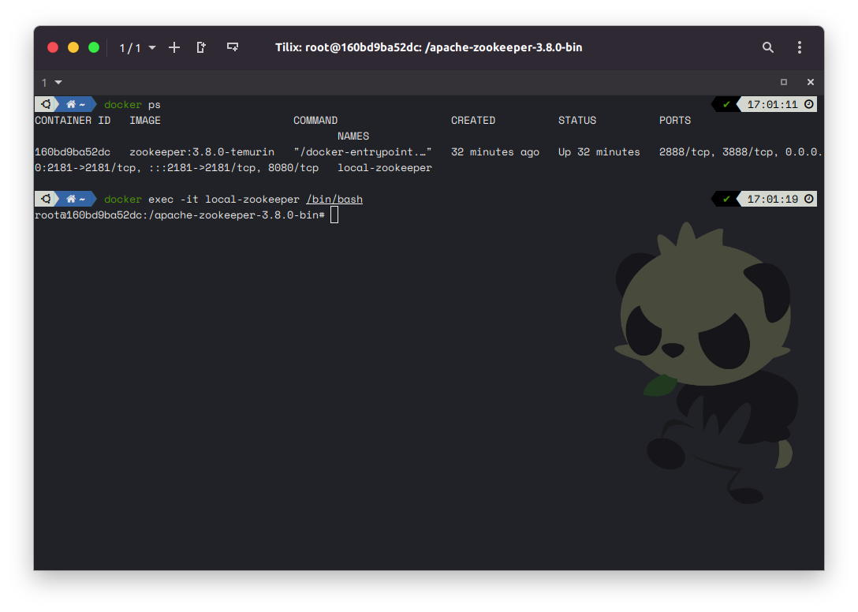The height and width of the screenshot is (612, 858).
Task: Click the COMMAND column header
Action: [x=315, y=121]
